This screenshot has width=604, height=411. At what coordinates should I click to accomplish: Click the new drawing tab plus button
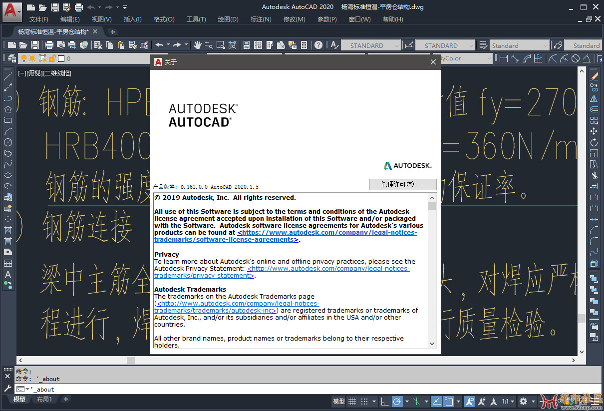pyautogui.click(x=112, y=31)
